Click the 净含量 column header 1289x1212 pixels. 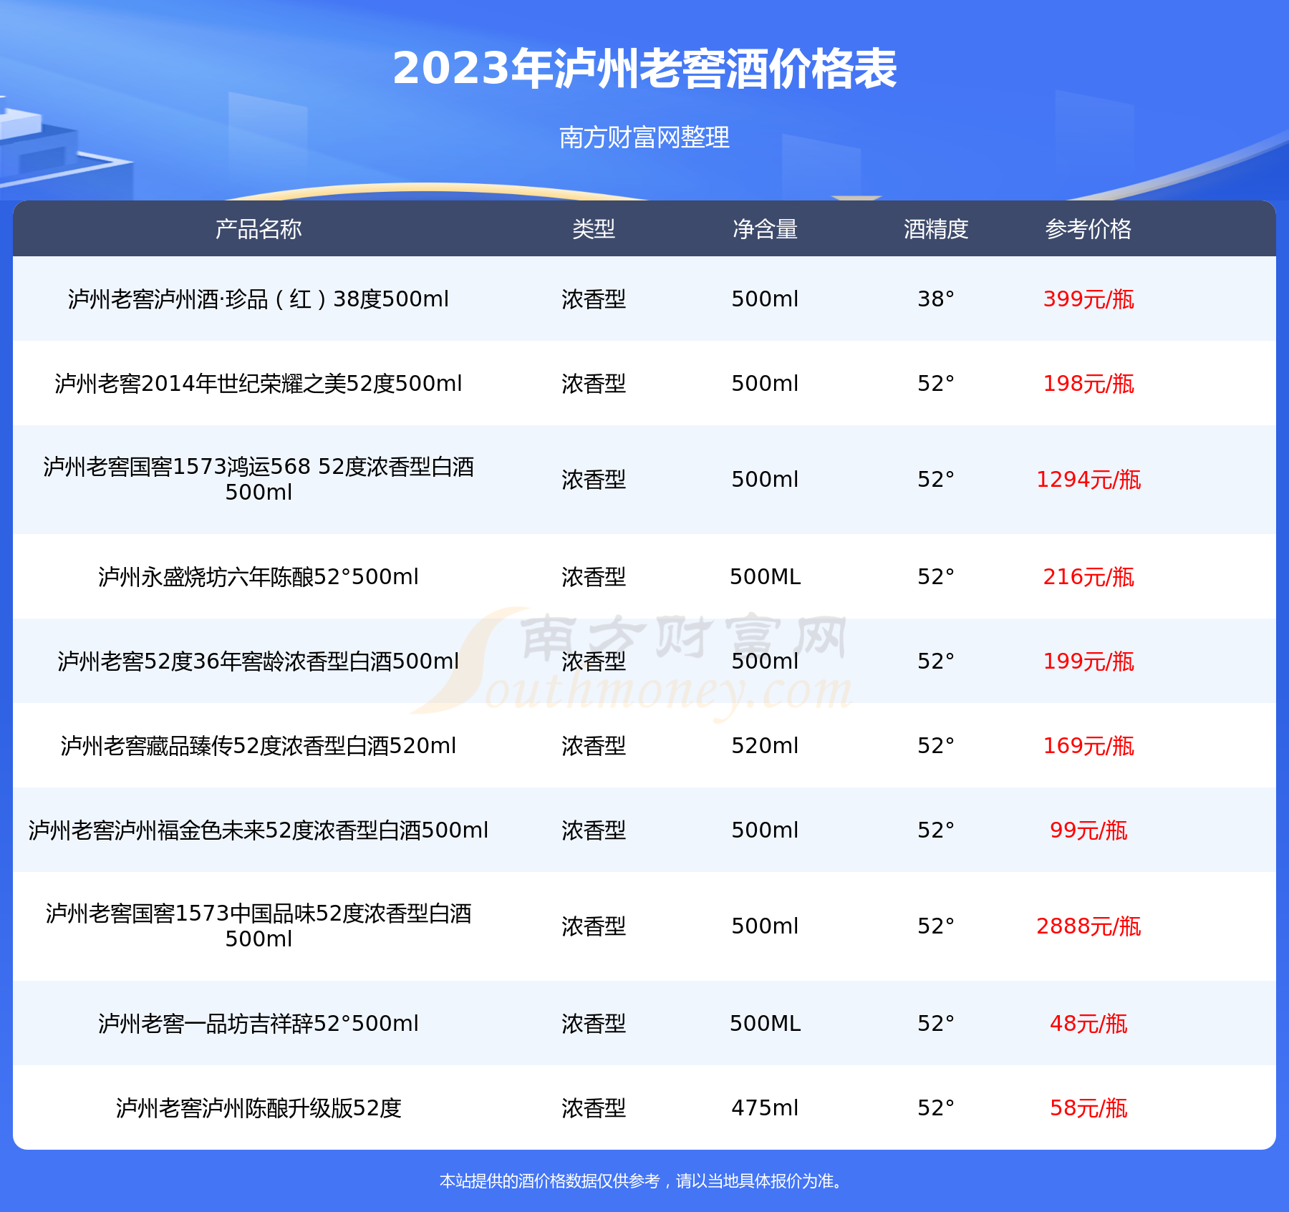pos(765,229)
